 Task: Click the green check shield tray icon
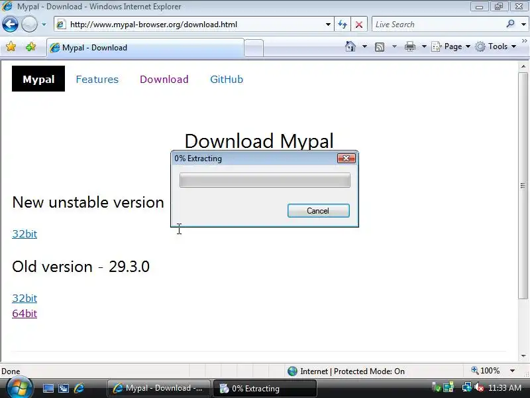coord(437,387)
